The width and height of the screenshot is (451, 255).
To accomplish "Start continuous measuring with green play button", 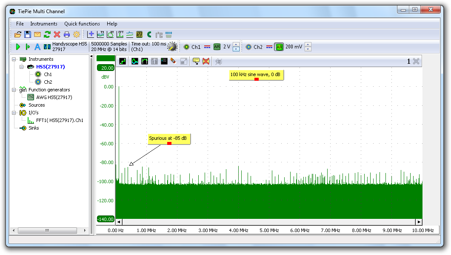I will coord(18,47).
